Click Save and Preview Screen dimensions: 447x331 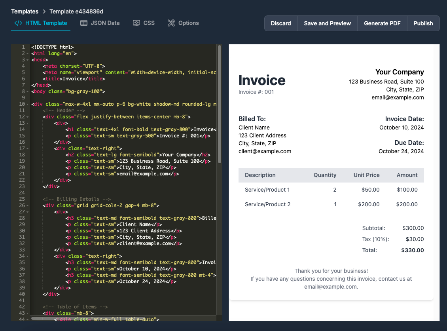coord(327,23)
